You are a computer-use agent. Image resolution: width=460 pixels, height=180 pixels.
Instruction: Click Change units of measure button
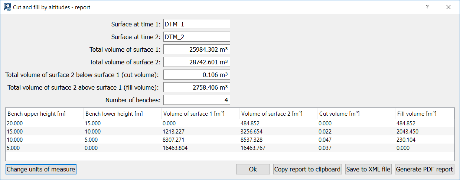click(x=41, y=169)
